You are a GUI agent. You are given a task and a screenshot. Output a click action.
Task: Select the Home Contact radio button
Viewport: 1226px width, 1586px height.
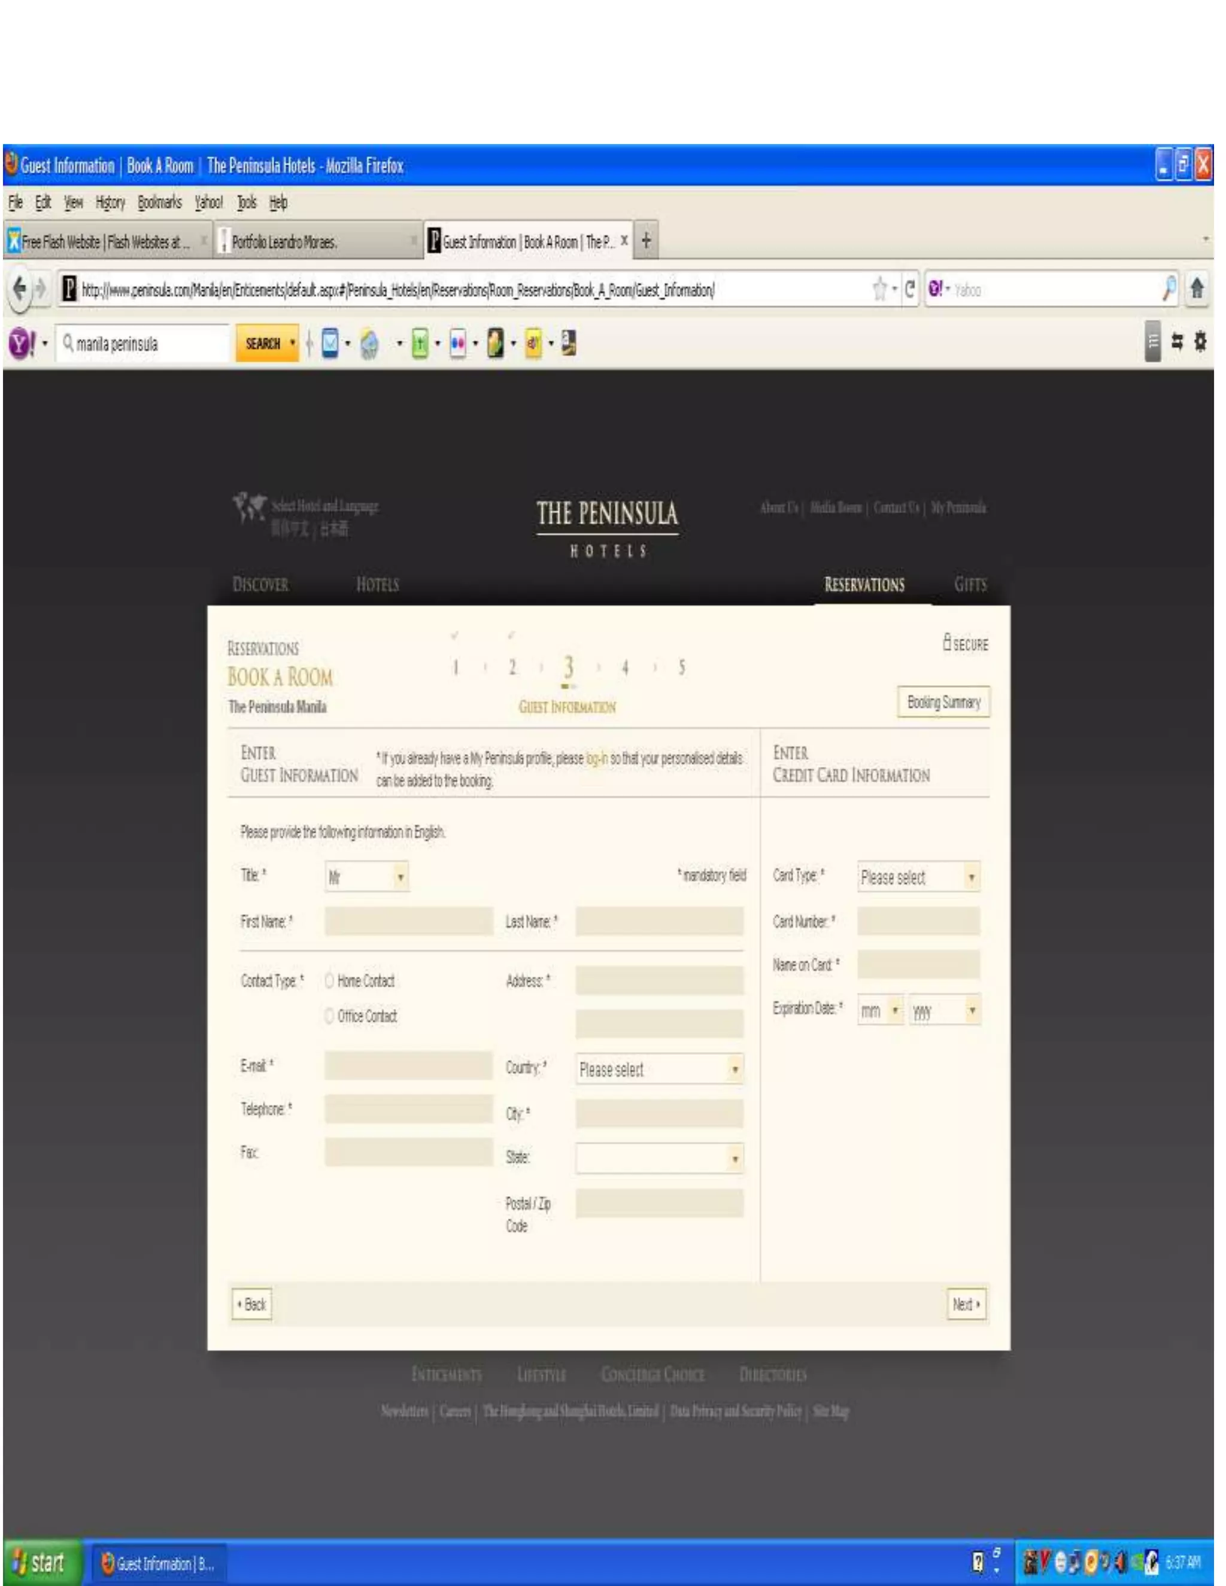(329, 980)
